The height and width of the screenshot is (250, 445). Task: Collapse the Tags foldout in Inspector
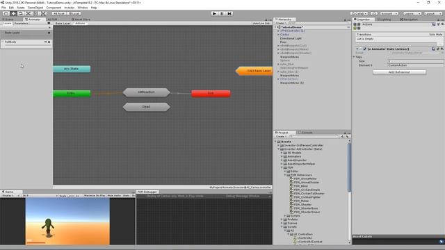pyautogui.click(x=354, y=57)
